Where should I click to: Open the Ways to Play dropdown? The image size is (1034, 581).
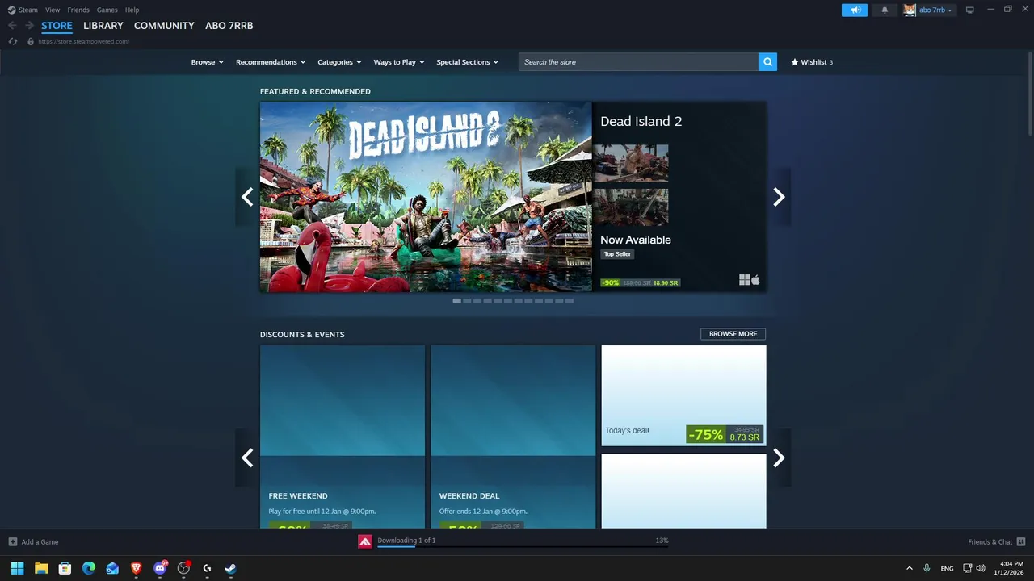point(399,62)
